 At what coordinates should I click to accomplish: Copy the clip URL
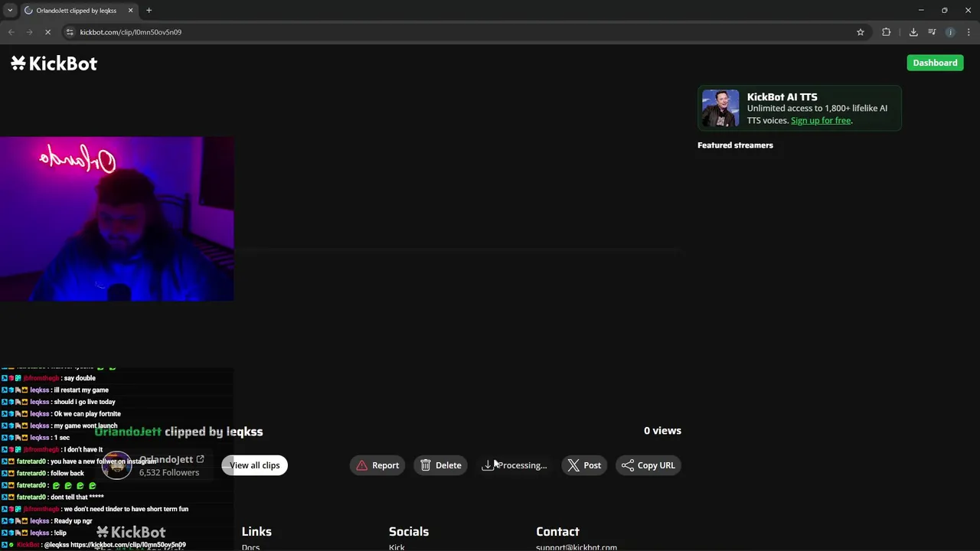648,465
